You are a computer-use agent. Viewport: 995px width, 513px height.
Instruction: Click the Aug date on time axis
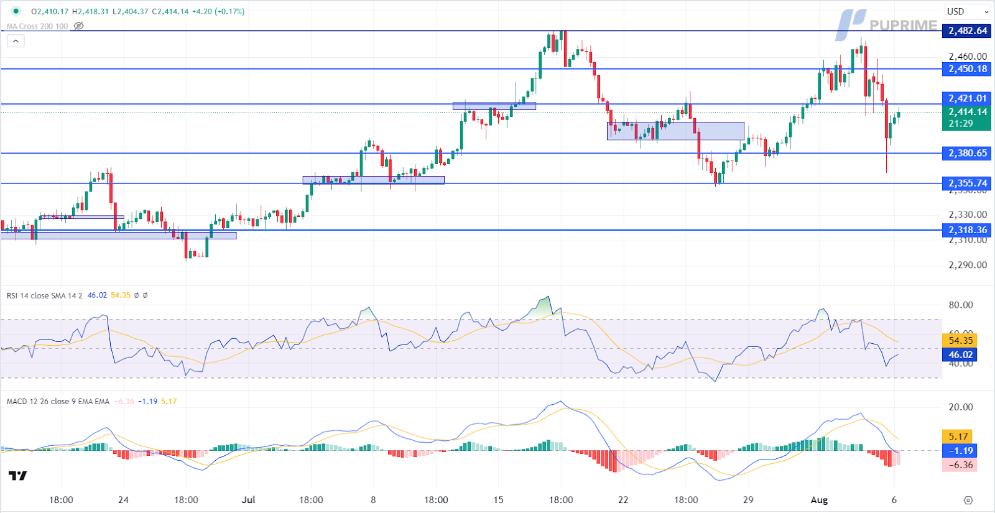pyautogui.click(x=819, y=500)
